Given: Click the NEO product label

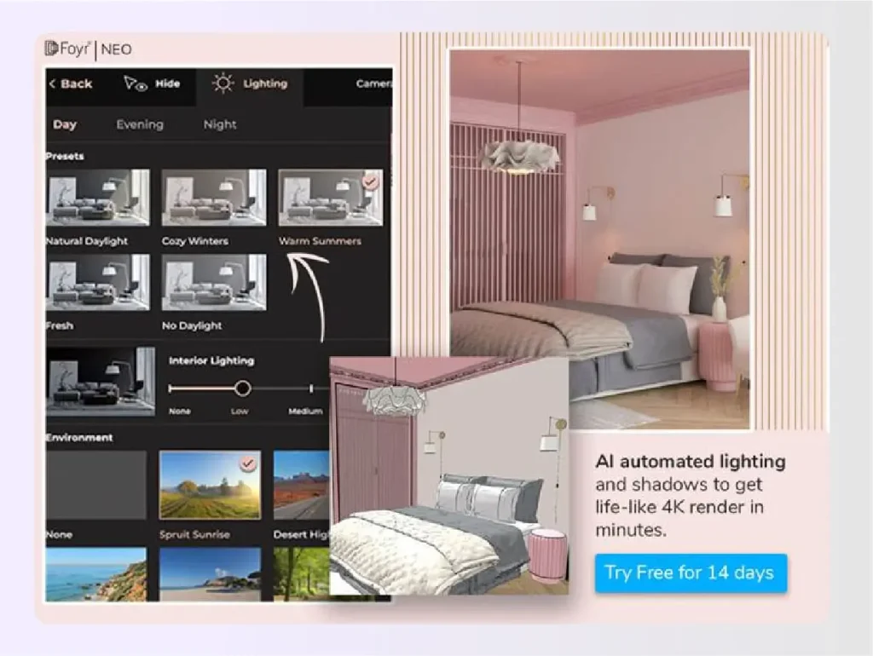Looking at the screenshot, I should click(x=116, y=49).
